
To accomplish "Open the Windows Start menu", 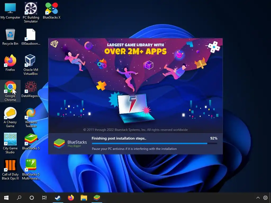I will pos(6,198).
